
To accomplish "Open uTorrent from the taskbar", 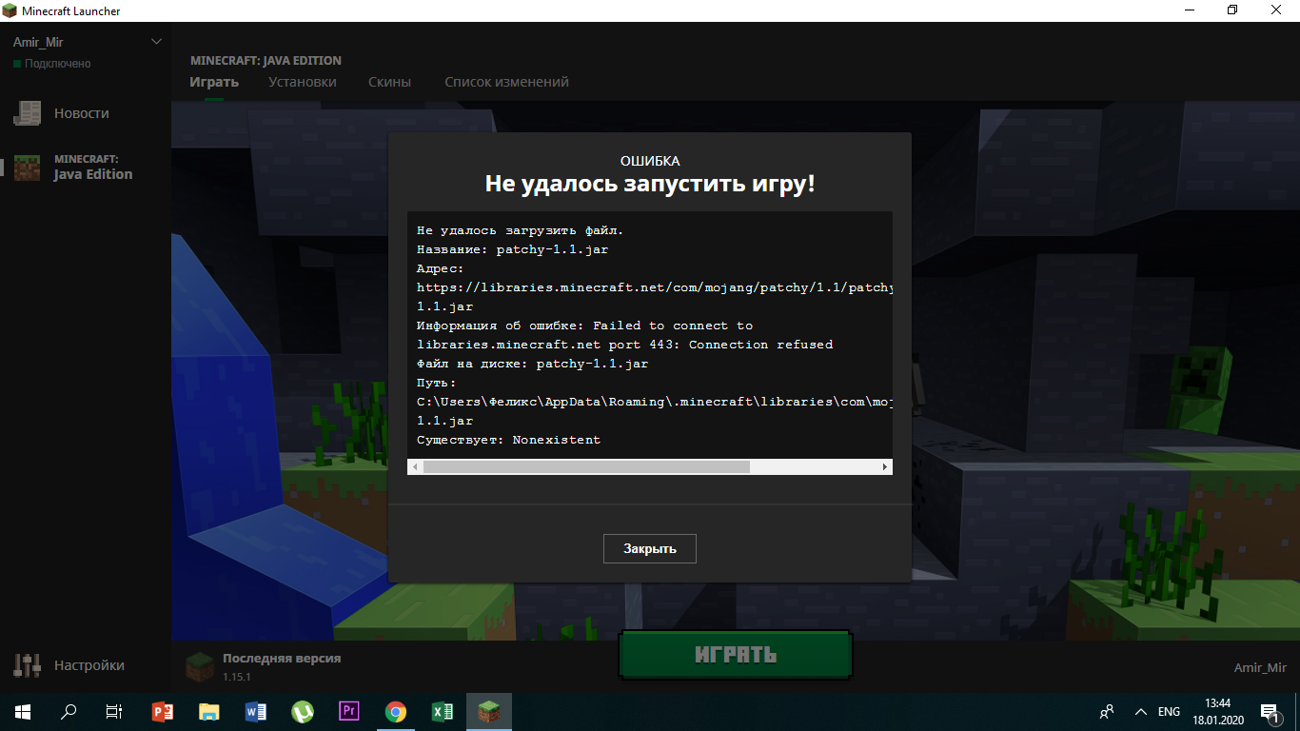I will [x=303, y=712].
